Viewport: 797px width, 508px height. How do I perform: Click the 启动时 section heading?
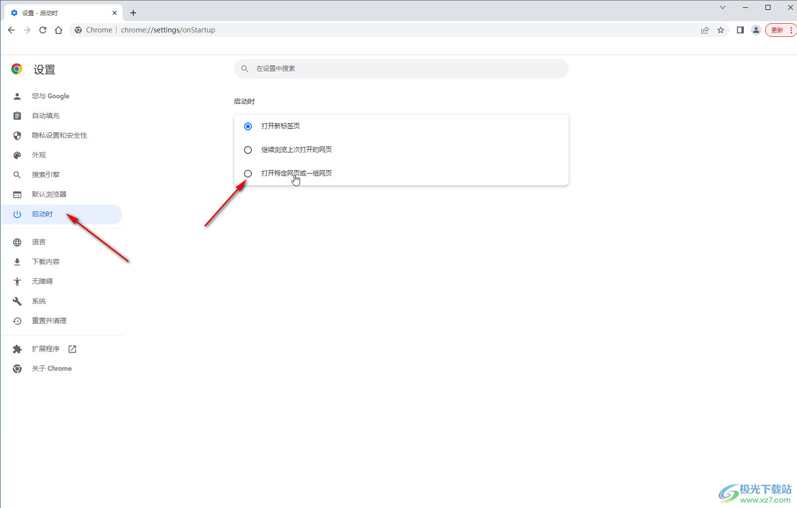pyautogui.click(x=245, y=102)
